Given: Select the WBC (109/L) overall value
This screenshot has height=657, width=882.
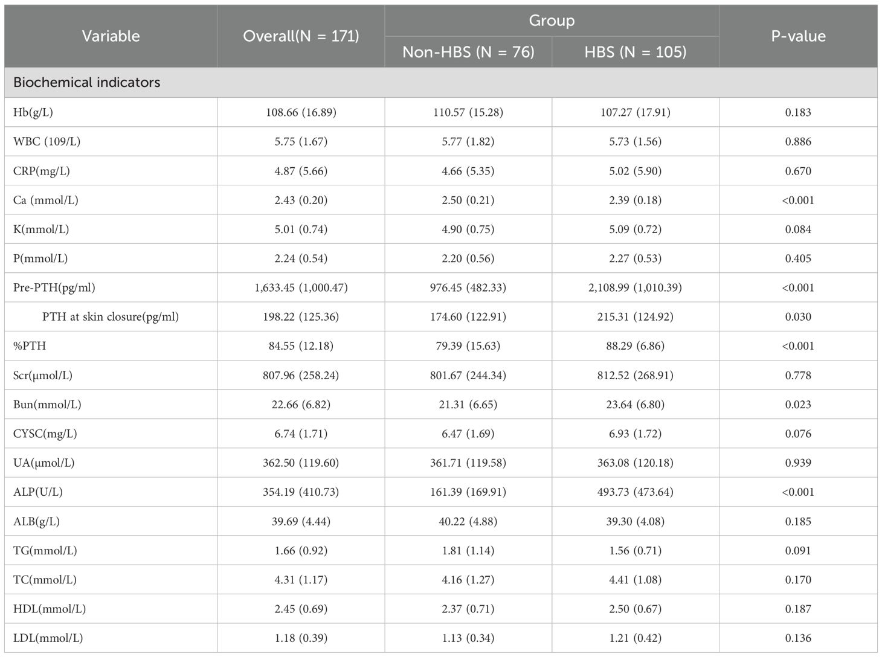Looking at the screenshot, I should pos(301,141).
